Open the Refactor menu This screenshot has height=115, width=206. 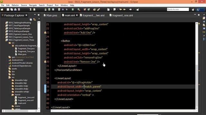(x=15, y=5)
